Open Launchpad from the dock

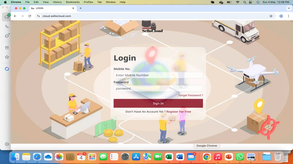[92, 157]
